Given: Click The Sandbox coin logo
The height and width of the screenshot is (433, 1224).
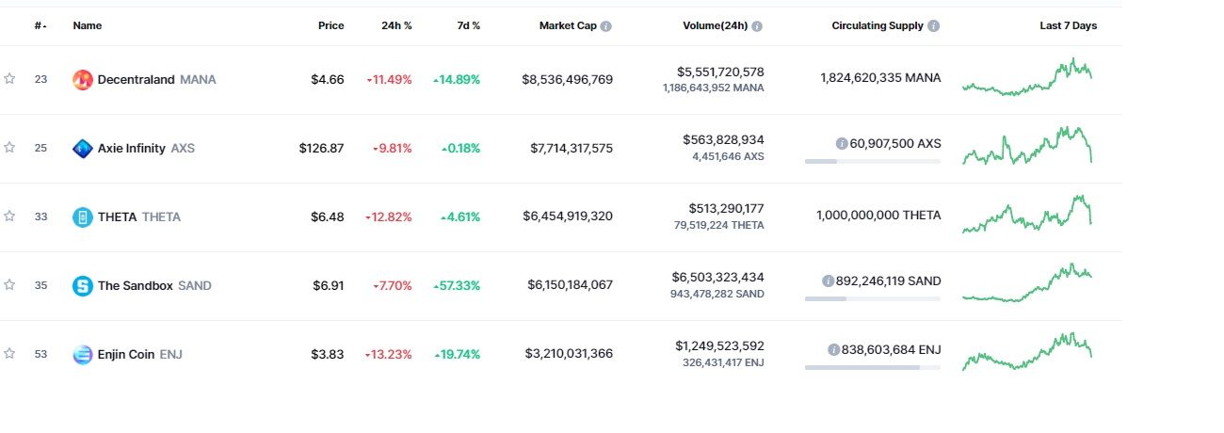Looking at the screenshot, I should (x=83, y=286).
